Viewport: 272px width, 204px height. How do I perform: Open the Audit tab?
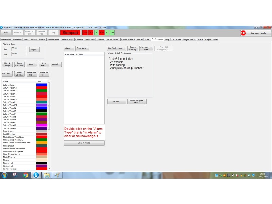click(147, 40)
